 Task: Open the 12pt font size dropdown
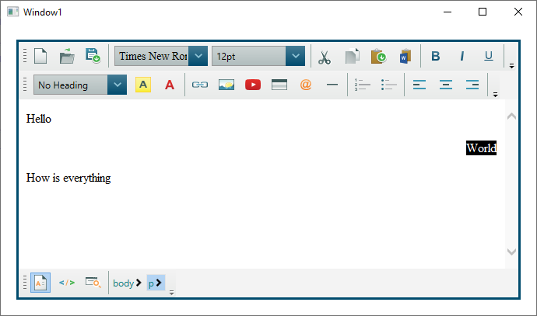[x=295, y=56]
